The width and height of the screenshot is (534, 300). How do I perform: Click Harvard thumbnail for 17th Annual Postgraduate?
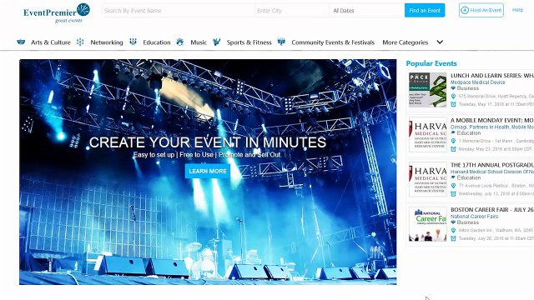pyautogui.click(x=428, y=179)
